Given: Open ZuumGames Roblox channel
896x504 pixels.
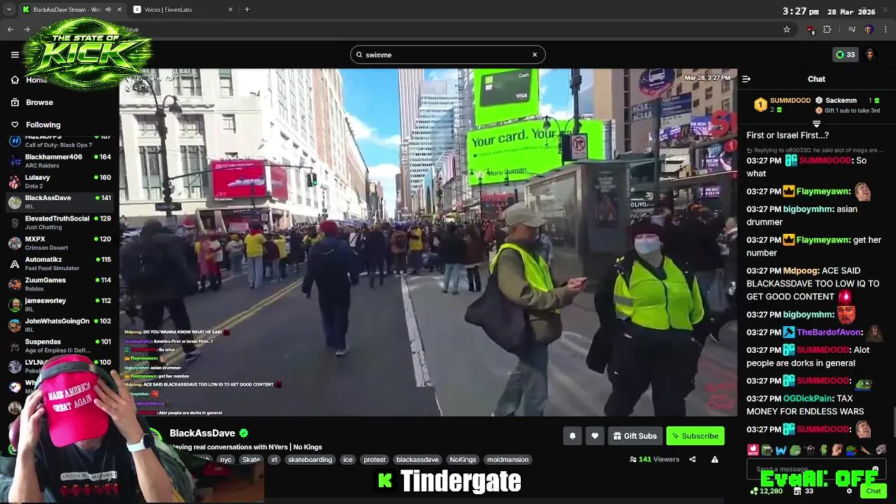Looking at the screenshot, I should [59, 284].
